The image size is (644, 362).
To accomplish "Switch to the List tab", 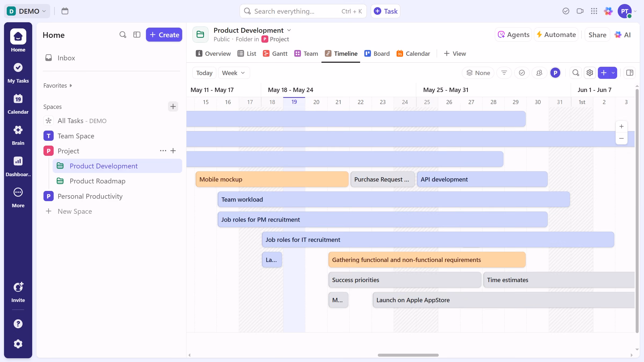I will point(247,54).
